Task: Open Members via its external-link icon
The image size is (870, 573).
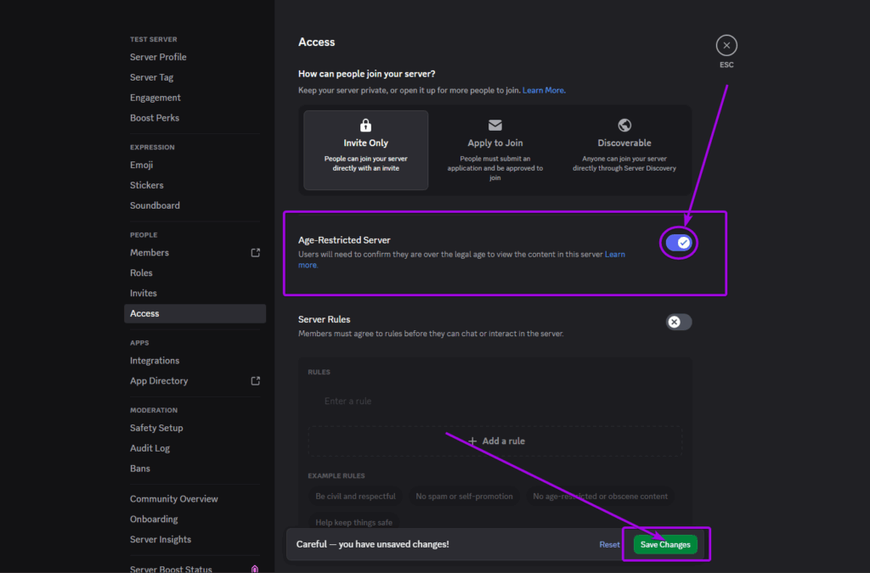Action: pyautogui.click(x=254, y=252)
